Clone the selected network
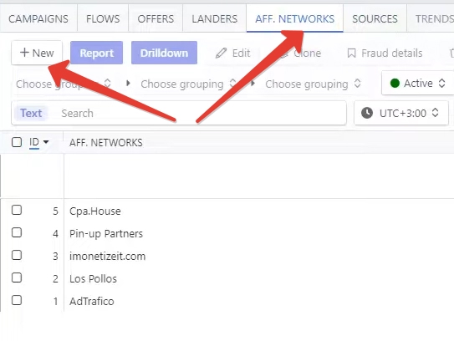This screenshot has height=341, width=454. [301, 53]
